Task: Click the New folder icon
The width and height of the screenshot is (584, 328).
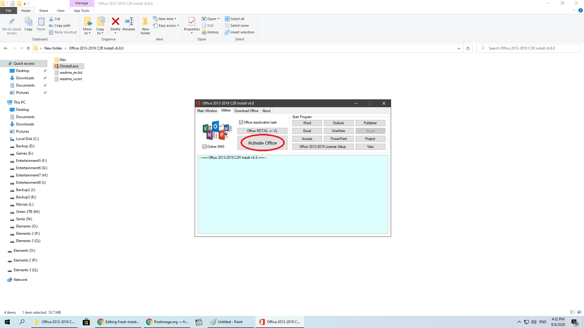Action: pos(145,22)
